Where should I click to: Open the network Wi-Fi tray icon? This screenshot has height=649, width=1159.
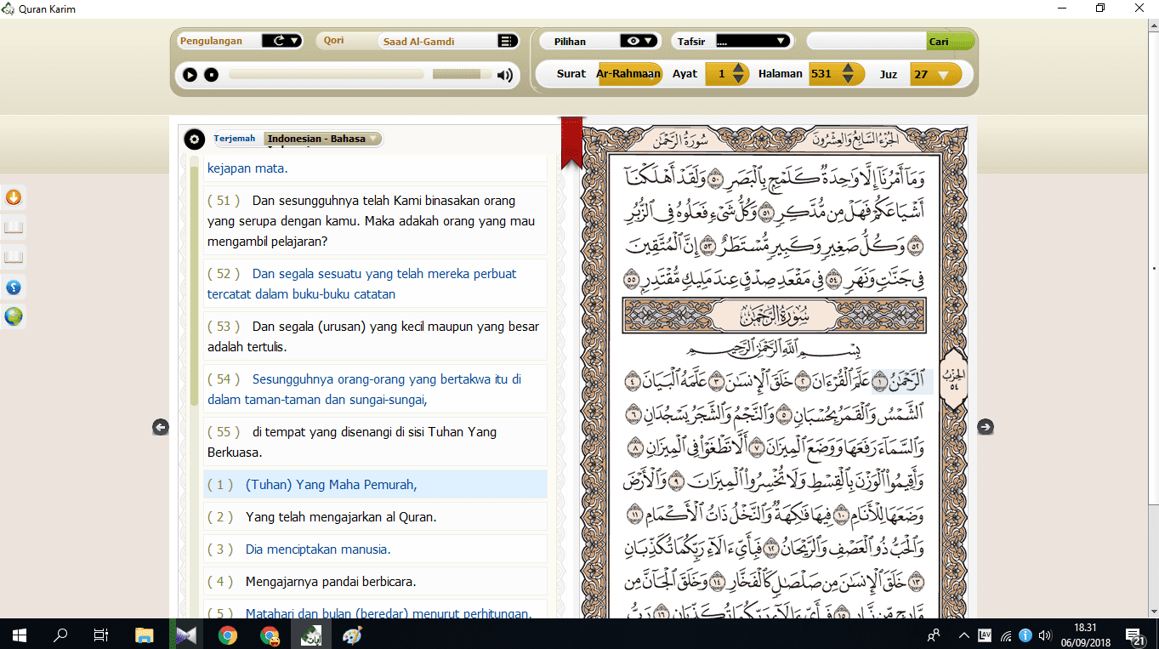click(x=1006, y=635)
